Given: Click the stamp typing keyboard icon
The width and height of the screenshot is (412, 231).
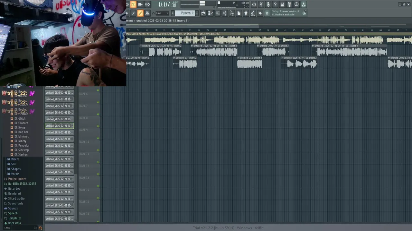Looking at the screenshot, I should point(147,13).
